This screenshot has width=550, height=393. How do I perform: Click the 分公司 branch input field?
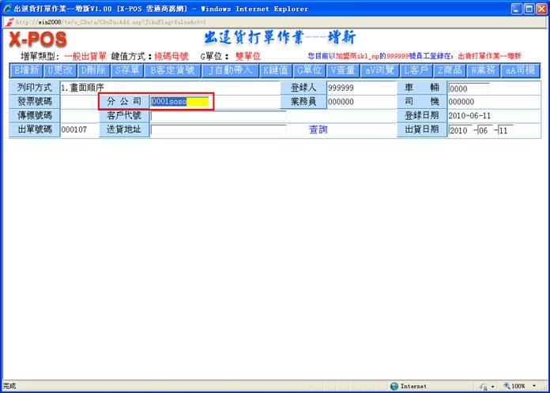[180, 102]
